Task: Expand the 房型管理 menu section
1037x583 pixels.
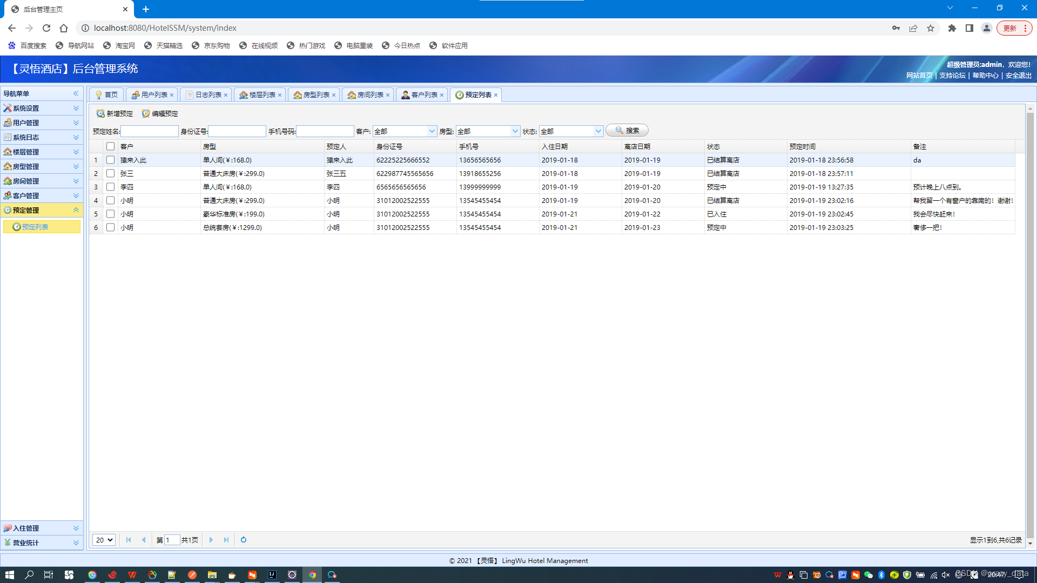Action: pyautogui.click(x=42, y=166)
